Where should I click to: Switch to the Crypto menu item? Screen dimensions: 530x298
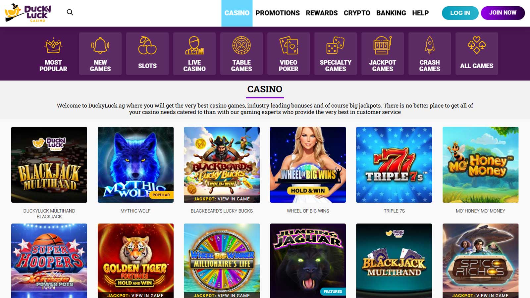pos(357,13)
